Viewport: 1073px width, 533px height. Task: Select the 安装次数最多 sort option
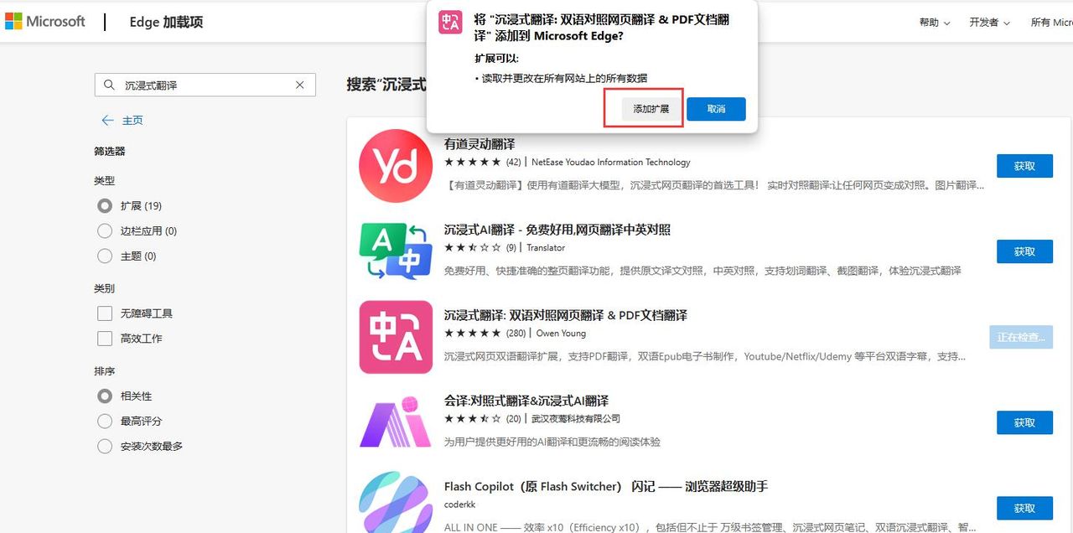tap(105, 446)
